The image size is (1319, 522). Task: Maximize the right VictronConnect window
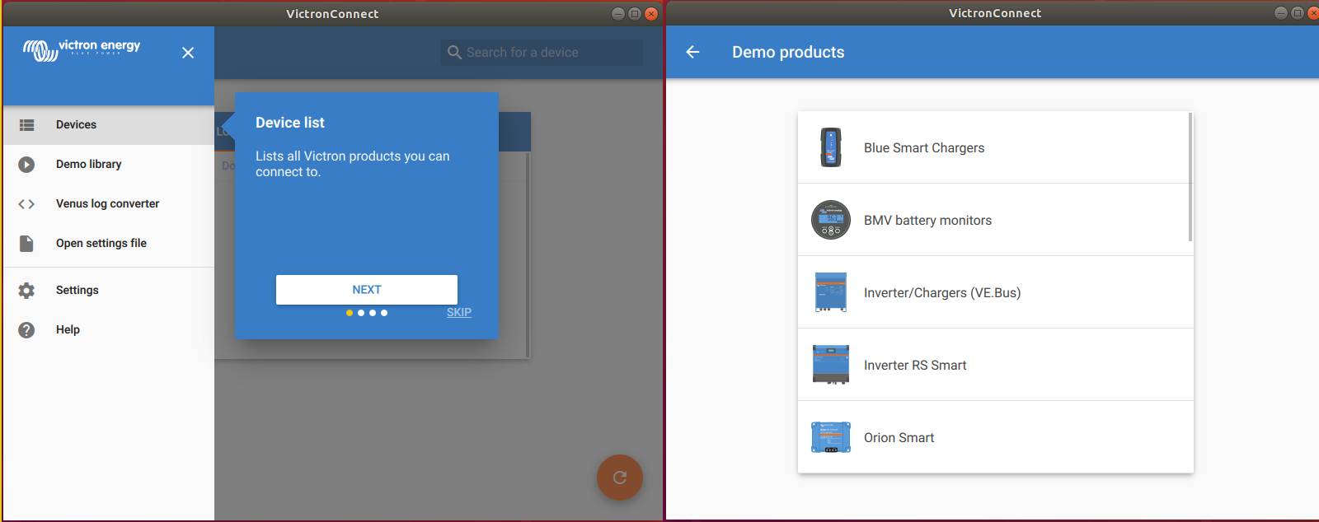1297,13
